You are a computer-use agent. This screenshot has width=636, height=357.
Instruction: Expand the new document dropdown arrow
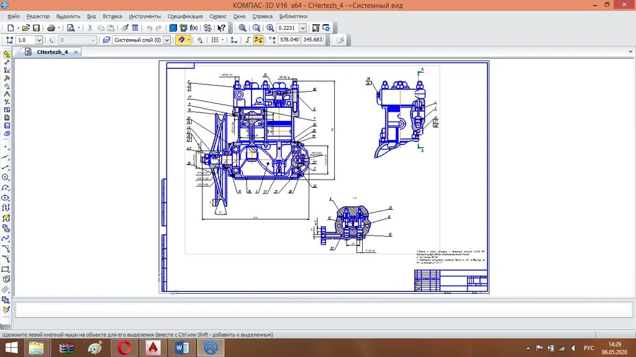[x=18, y=28]
